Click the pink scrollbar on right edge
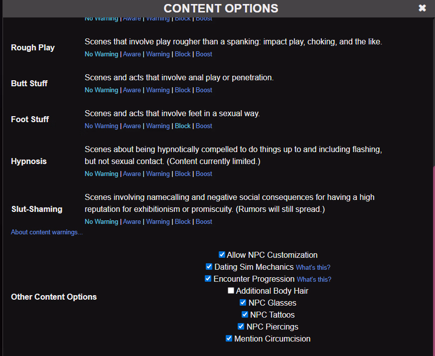 [x=434, y=259]
